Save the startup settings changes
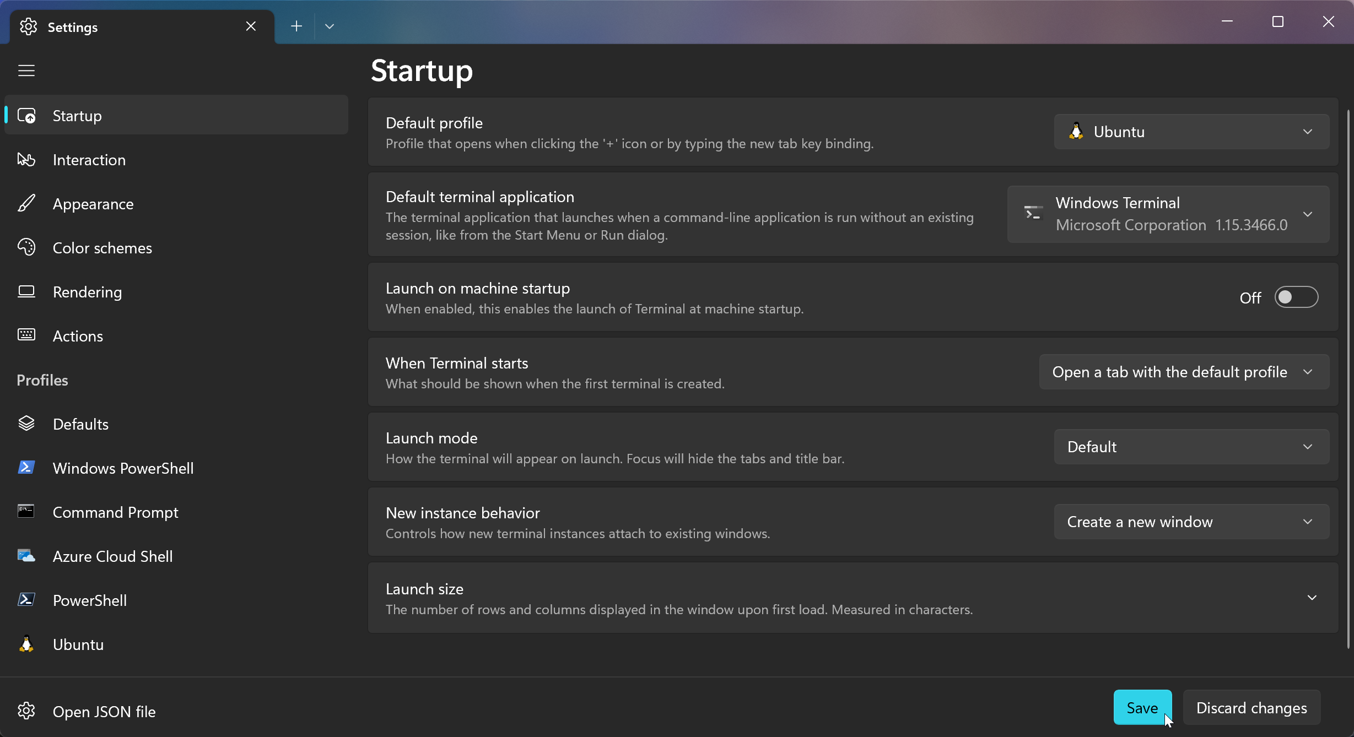This screenshot has height=737, width=1354. point(1142,707)
